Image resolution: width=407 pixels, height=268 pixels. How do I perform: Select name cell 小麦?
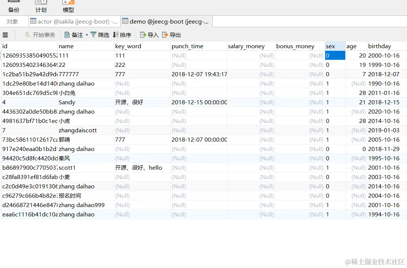[x=86, y=177]
